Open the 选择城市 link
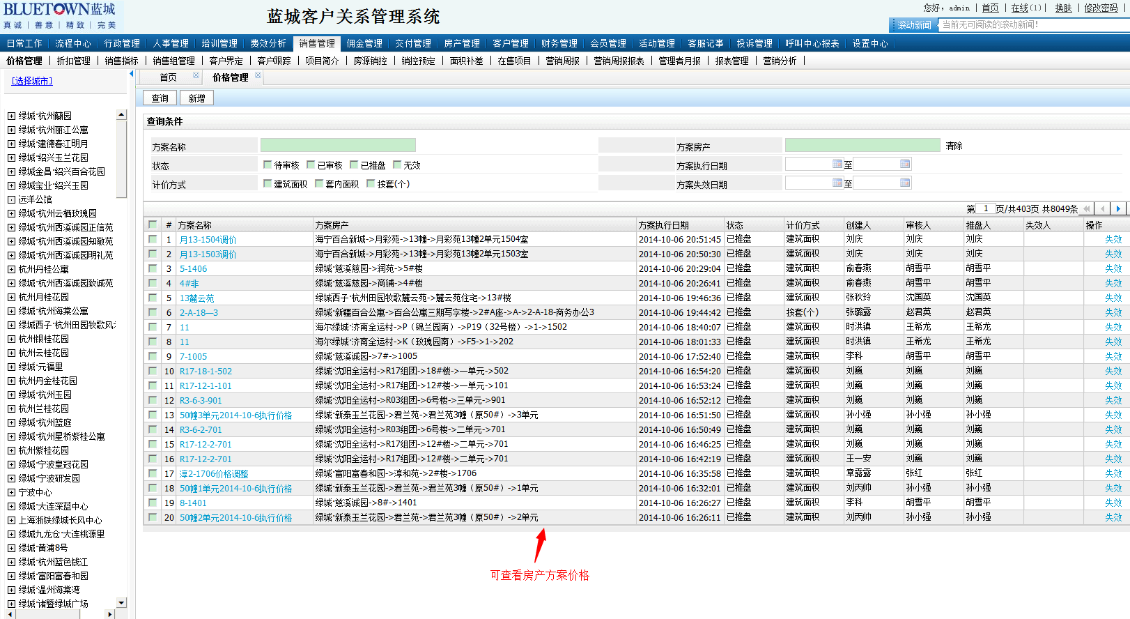The width and height of the screenshot is (1130, 619). tap(32, 81)
